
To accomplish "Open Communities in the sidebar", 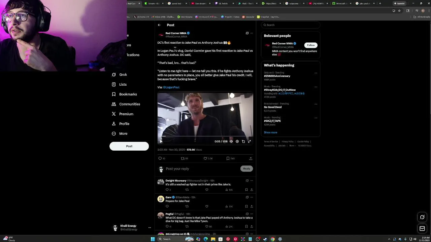I will [126, 104].
